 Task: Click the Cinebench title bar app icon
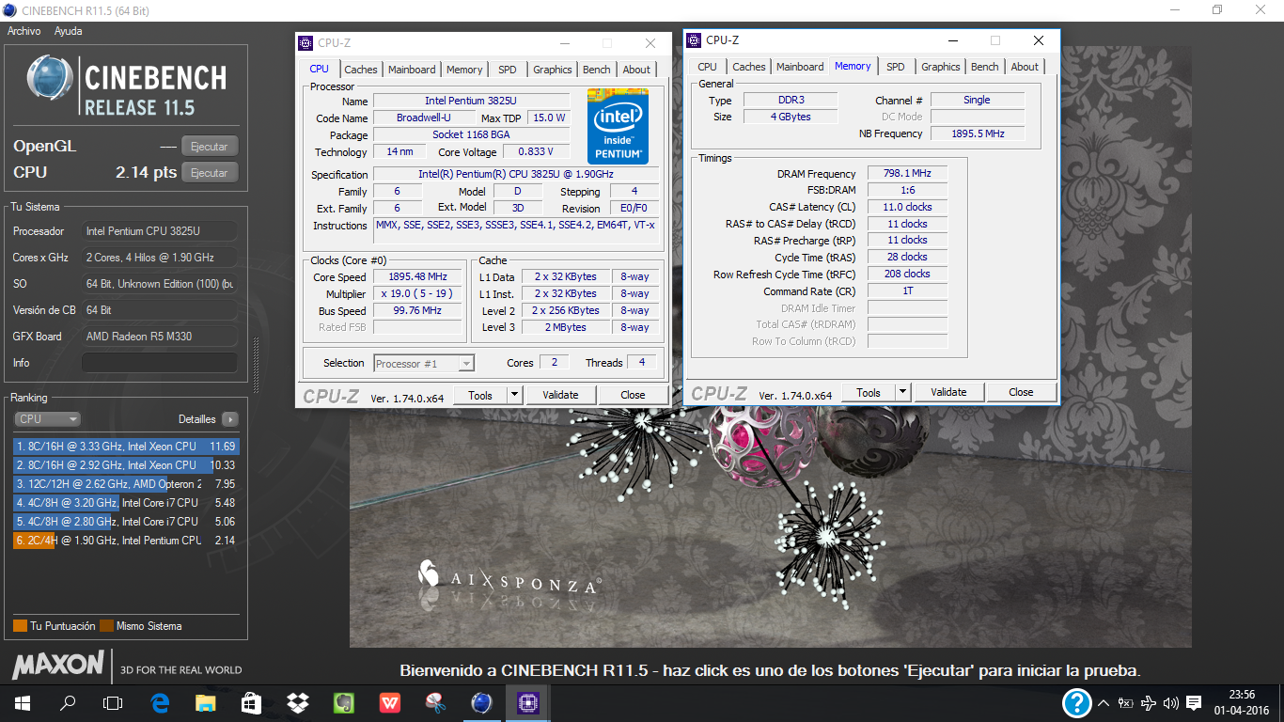[9, 10]
